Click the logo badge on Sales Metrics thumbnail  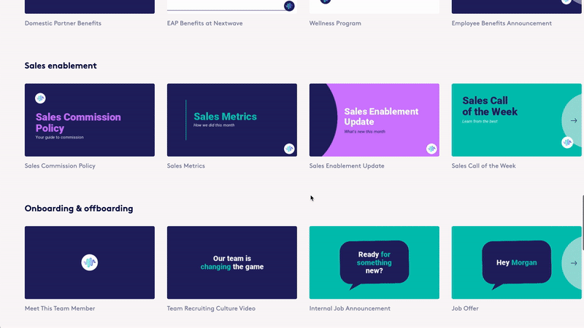(x=289, y=149)
